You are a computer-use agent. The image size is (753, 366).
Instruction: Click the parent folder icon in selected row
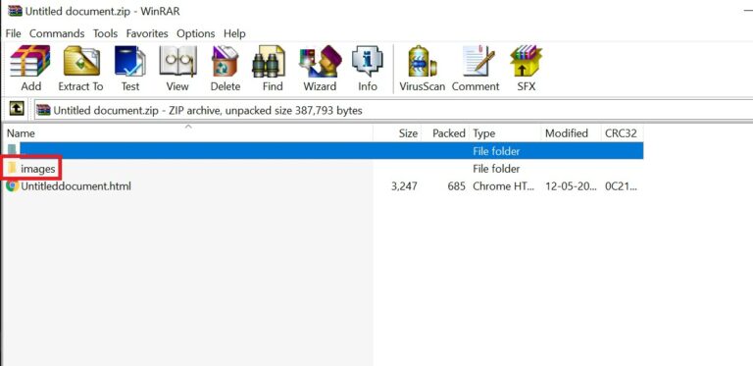[x=12, y=150]
